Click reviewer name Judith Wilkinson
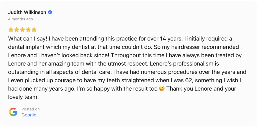Viewport: 257px width, 126px height. 27,12
